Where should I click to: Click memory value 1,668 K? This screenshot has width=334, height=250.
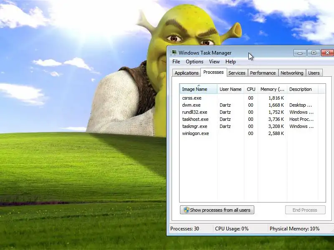click(x=276, y=105)
